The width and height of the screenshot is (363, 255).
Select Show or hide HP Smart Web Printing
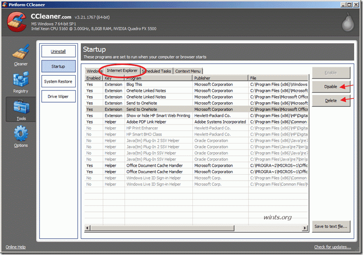pos(196,116)
